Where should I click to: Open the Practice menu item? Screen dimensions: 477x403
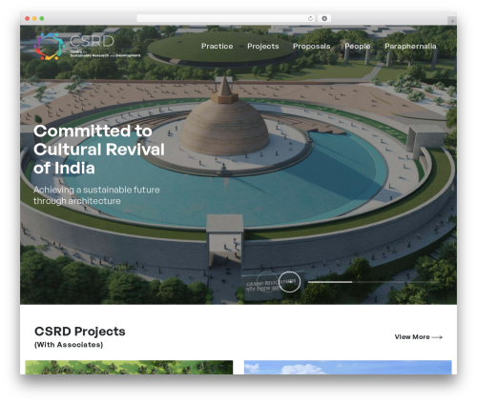point(217,47)
